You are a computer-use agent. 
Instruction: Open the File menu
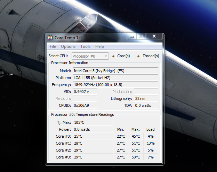tap(53, 46)
